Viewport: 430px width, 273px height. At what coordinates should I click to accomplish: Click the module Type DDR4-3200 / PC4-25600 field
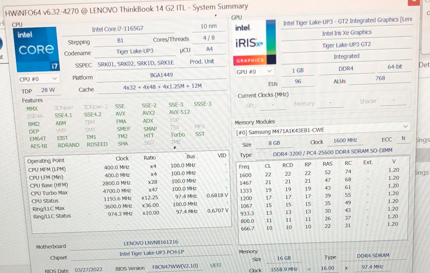point(333,152)
